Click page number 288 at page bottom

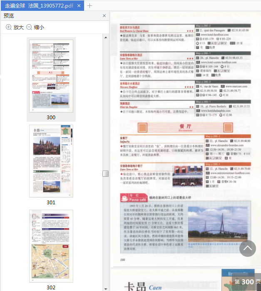click(x=123, y=260)
